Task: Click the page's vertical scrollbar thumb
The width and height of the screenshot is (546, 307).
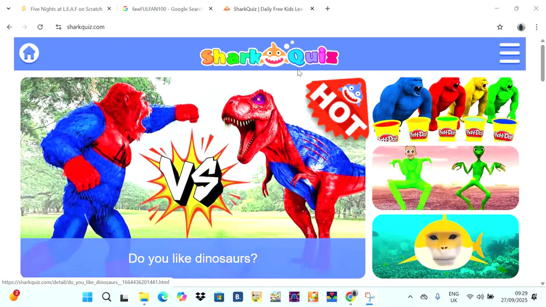Action: [542, 63]
